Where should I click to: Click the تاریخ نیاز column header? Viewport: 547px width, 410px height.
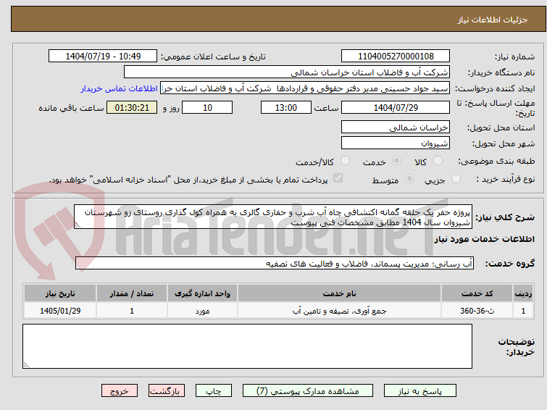(x=60, y=293)
